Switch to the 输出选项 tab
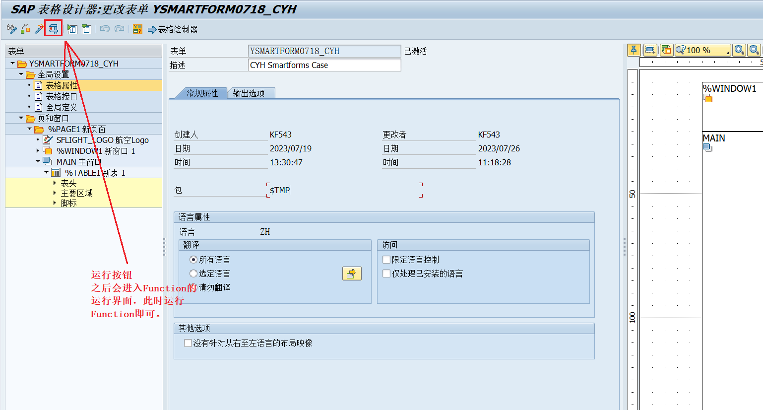The width and height of the screenshot is (763, 410). 250,93
